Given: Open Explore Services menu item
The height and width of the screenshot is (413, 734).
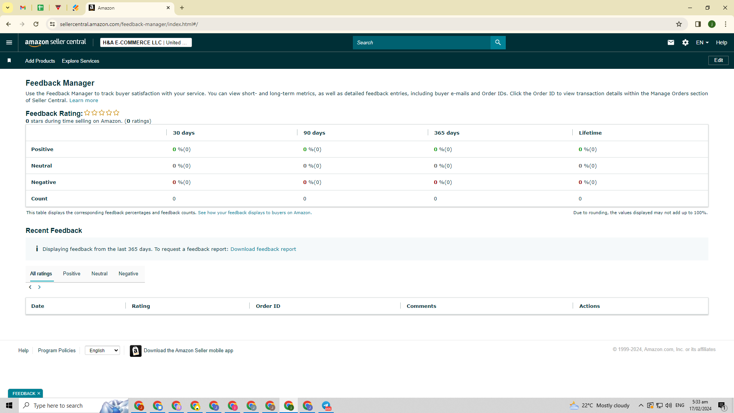Looking at the screenshot, I should (81, 61).
